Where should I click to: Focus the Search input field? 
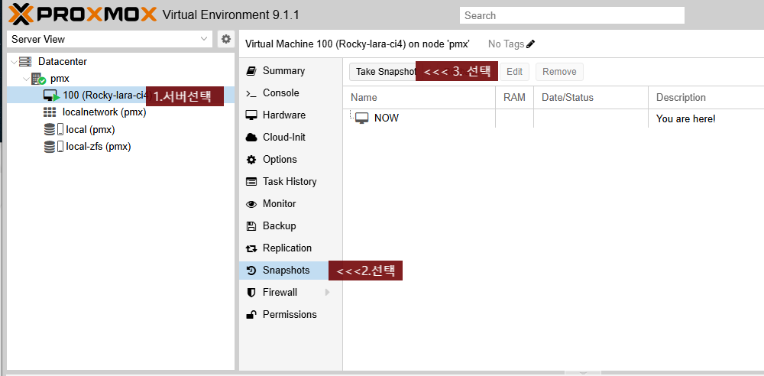point(572,15)
